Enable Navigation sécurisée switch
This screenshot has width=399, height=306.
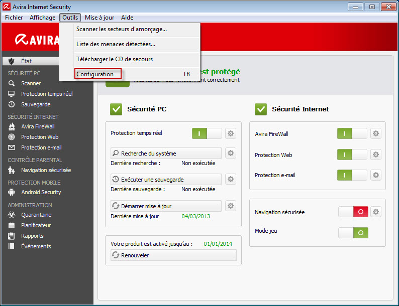353,212
